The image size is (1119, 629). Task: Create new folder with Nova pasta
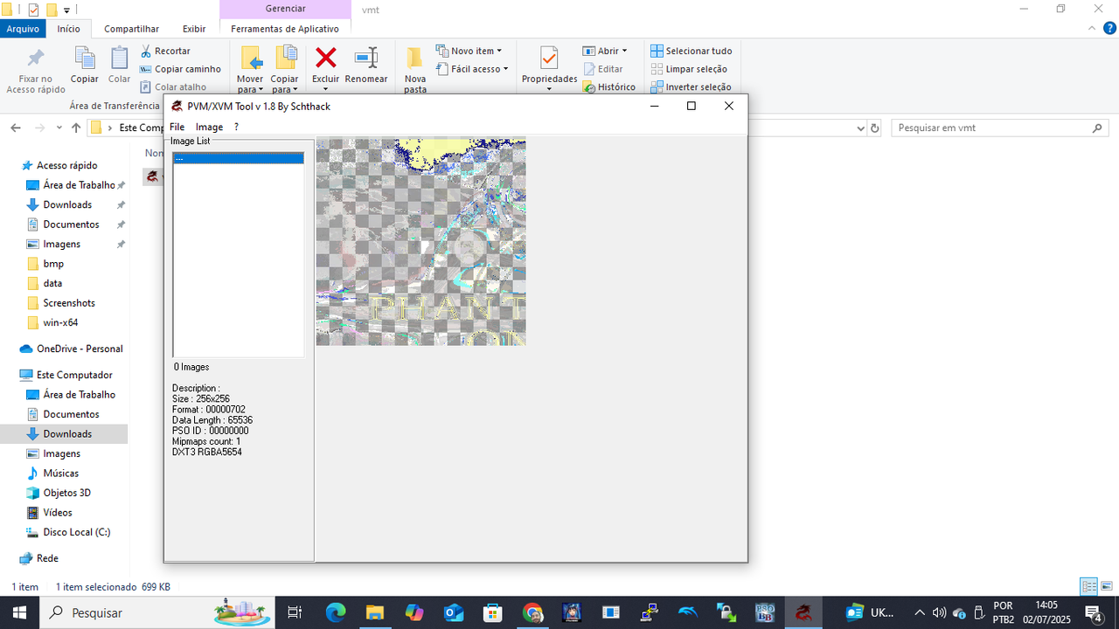pyautogui.click(x=415, y=70)
